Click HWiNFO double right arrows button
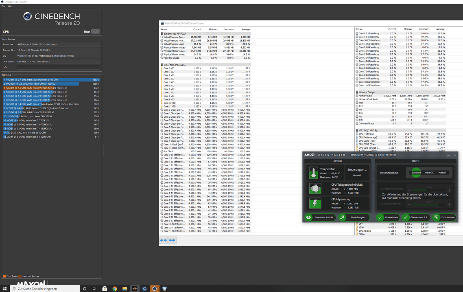This screenshot has width=463, height=292. click(172, 240)
